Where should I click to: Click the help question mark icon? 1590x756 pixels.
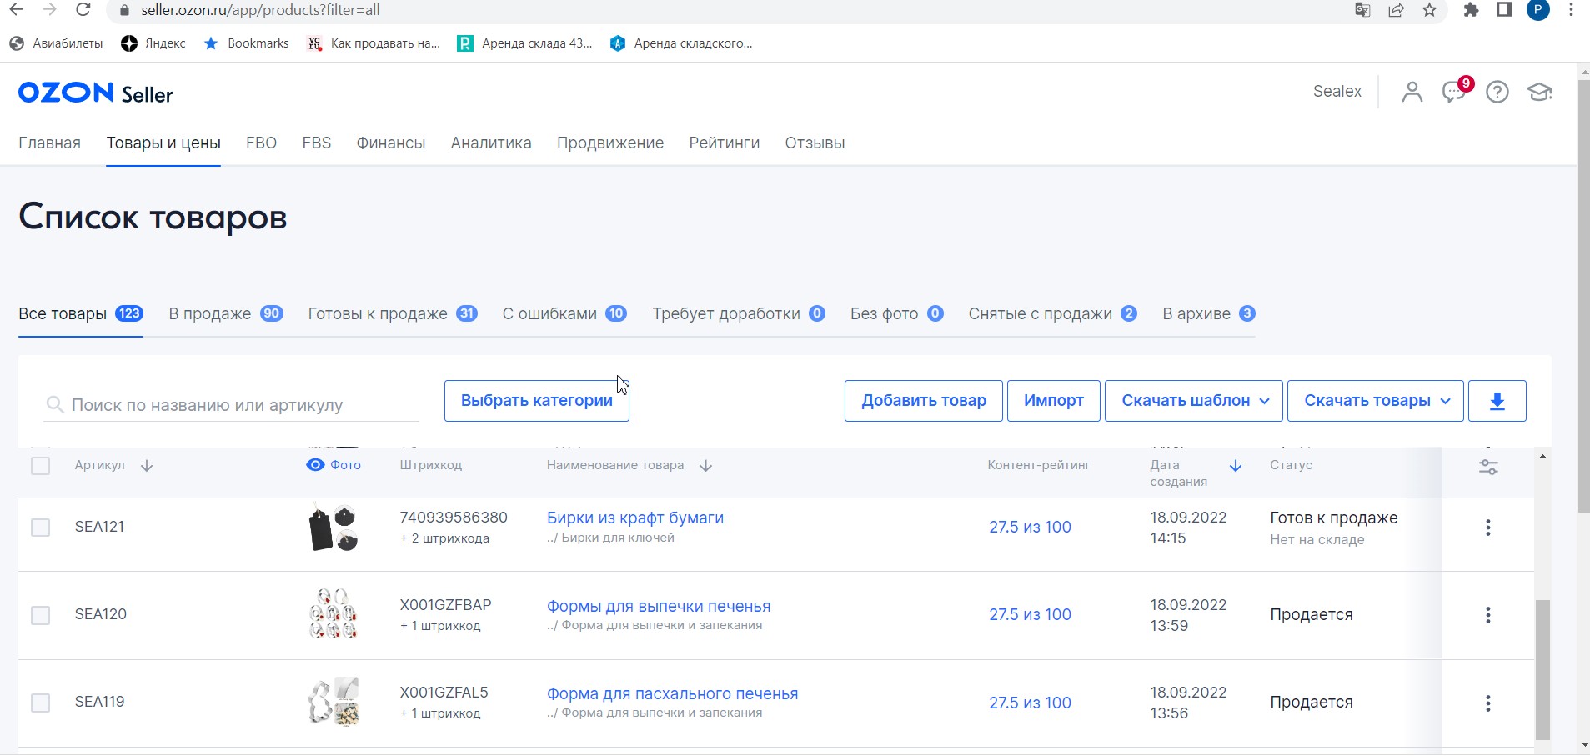pos(1497,92)
